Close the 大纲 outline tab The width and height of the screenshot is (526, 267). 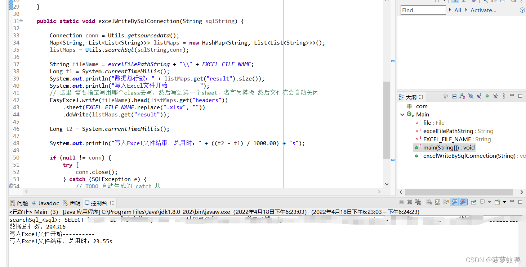coord(421,97)
